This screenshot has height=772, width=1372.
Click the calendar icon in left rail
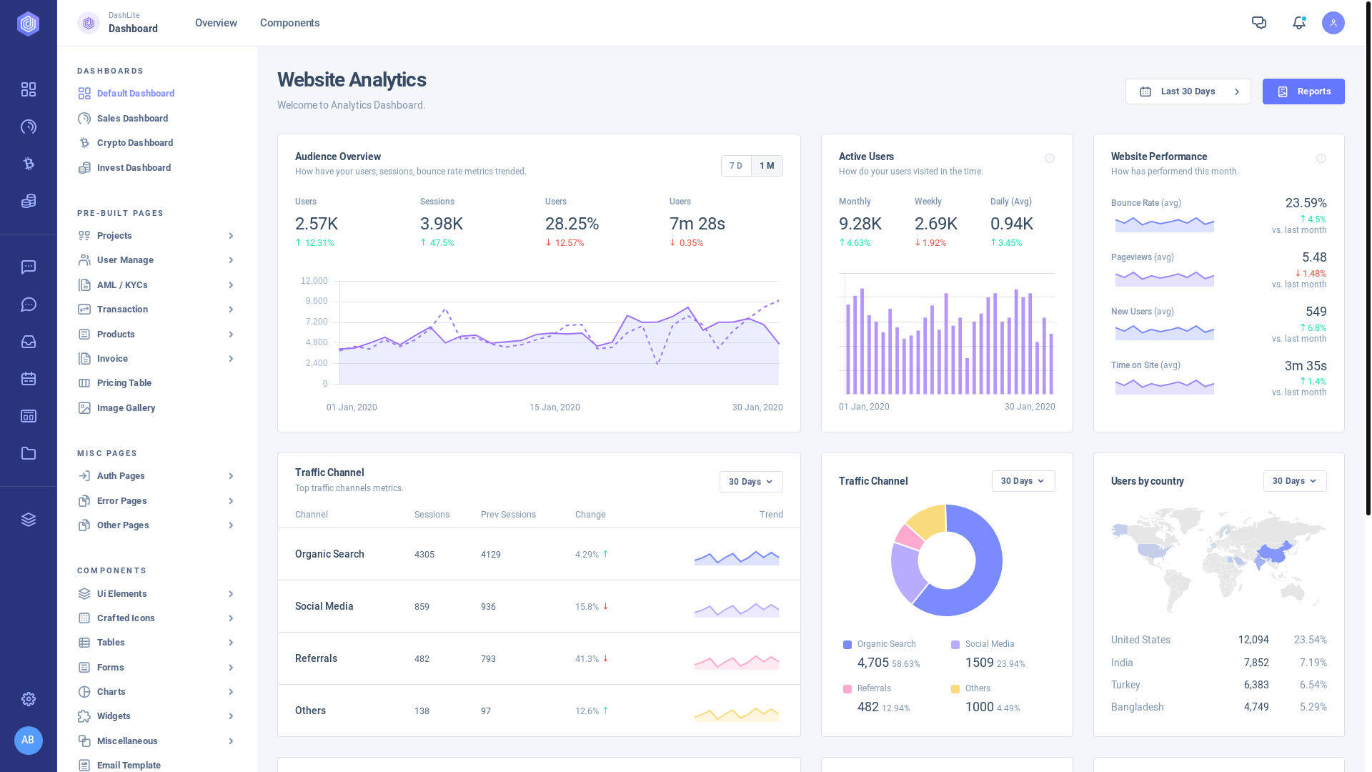click(x=29, y=379)
